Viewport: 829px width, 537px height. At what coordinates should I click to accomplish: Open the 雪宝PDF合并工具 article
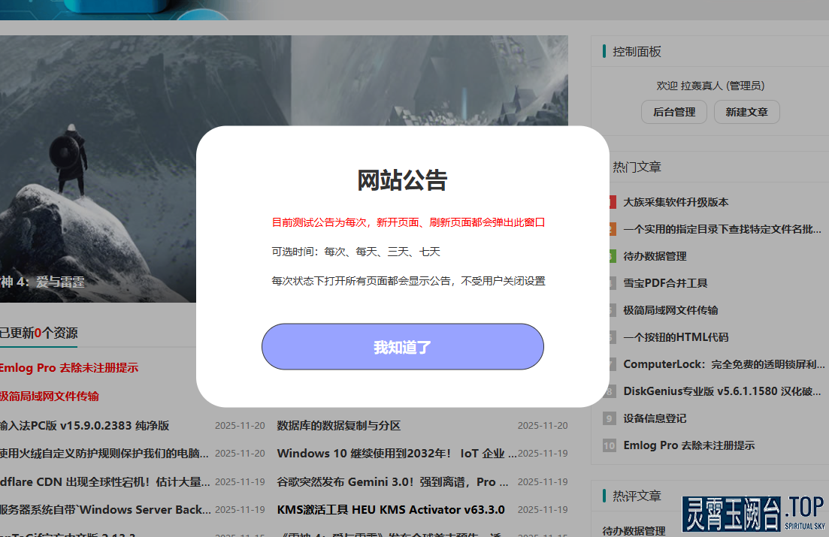tap(665, 283)
